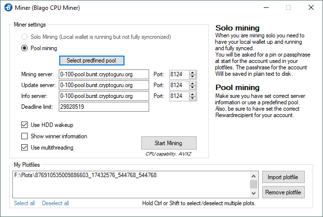Close the Miner window
323x217 pixels.
point(311,7)
